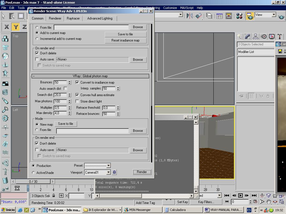Open the MAXScript menu
Screen dimensions: 286x214
click(x=187, y=8)
